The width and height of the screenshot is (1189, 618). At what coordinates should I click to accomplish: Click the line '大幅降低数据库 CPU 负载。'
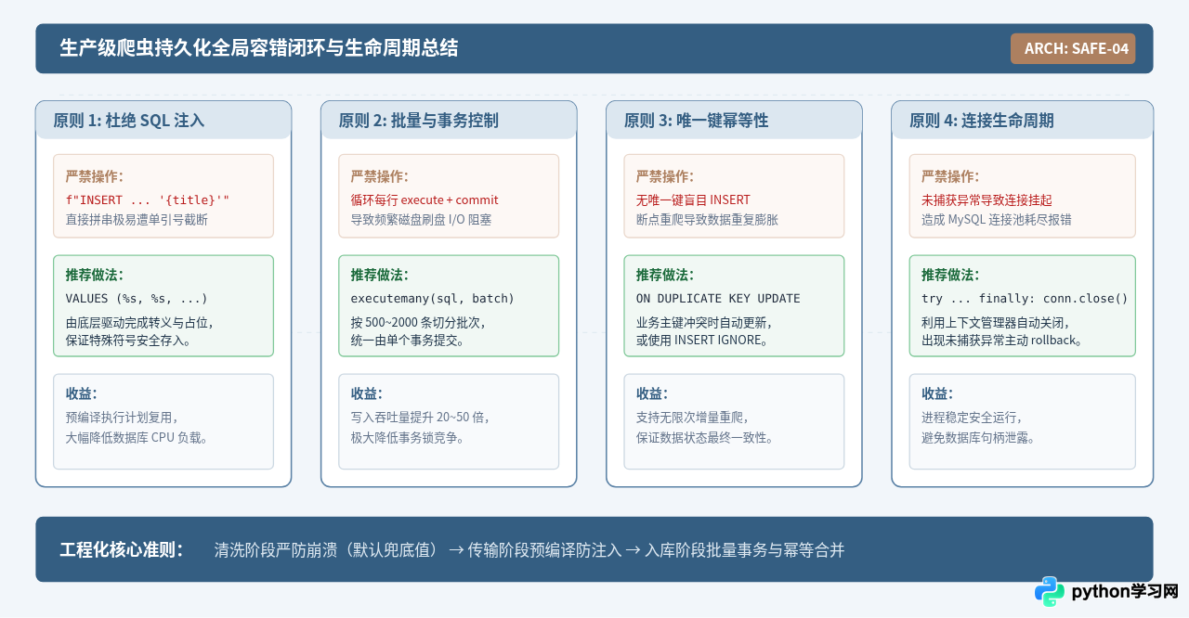point(137,437)
